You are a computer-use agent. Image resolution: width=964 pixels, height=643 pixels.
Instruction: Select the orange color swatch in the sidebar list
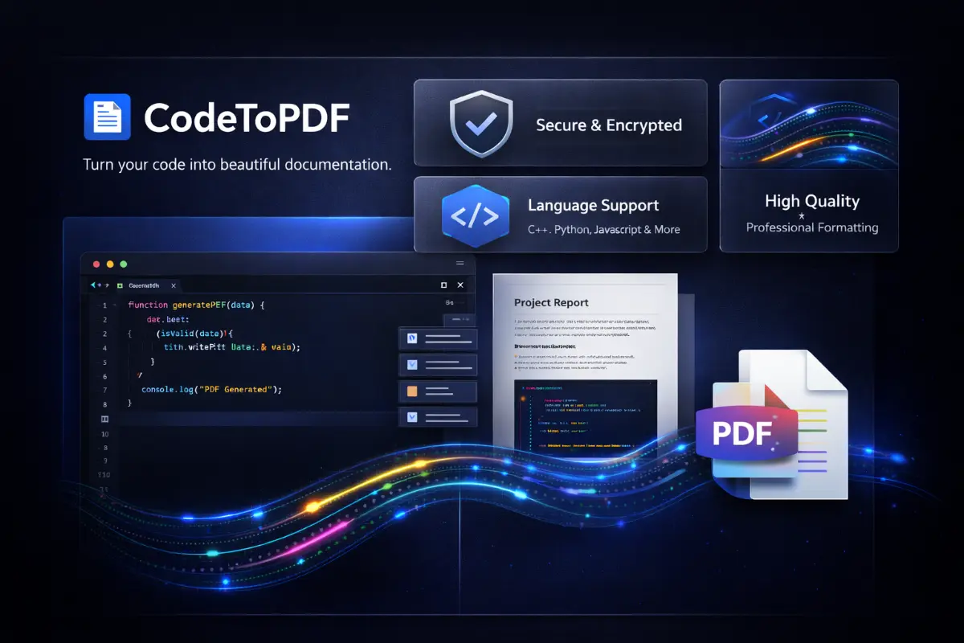411,391
